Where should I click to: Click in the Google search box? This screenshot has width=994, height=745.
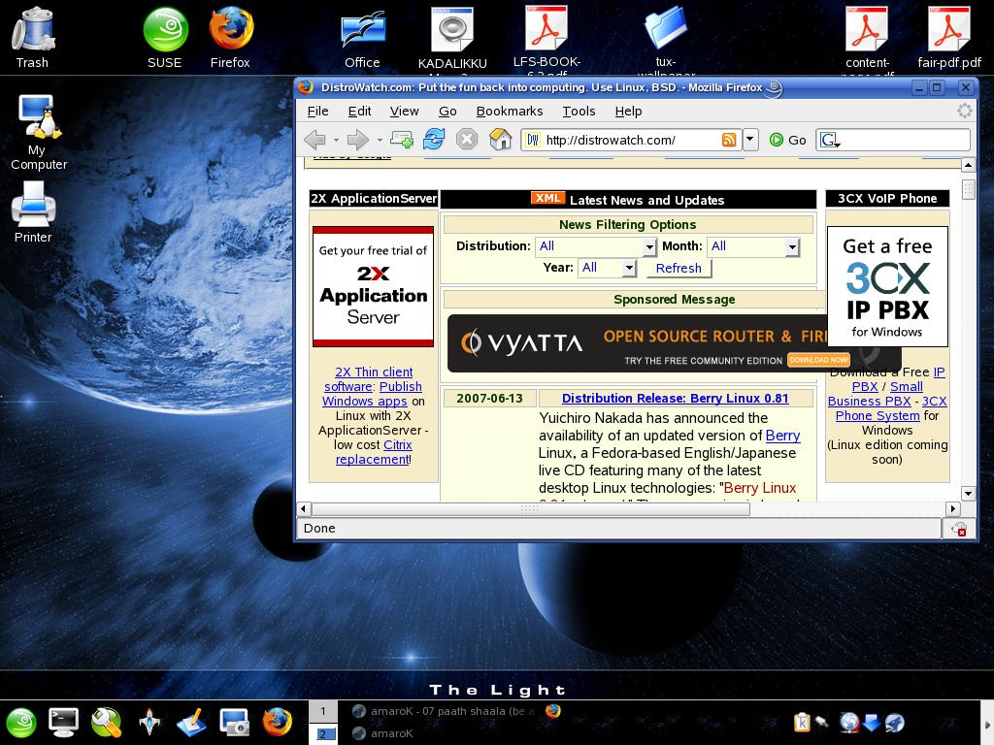point(903,140)
